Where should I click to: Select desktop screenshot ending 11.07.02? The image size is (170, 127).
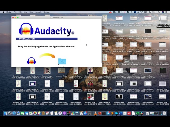pos(148,31)
